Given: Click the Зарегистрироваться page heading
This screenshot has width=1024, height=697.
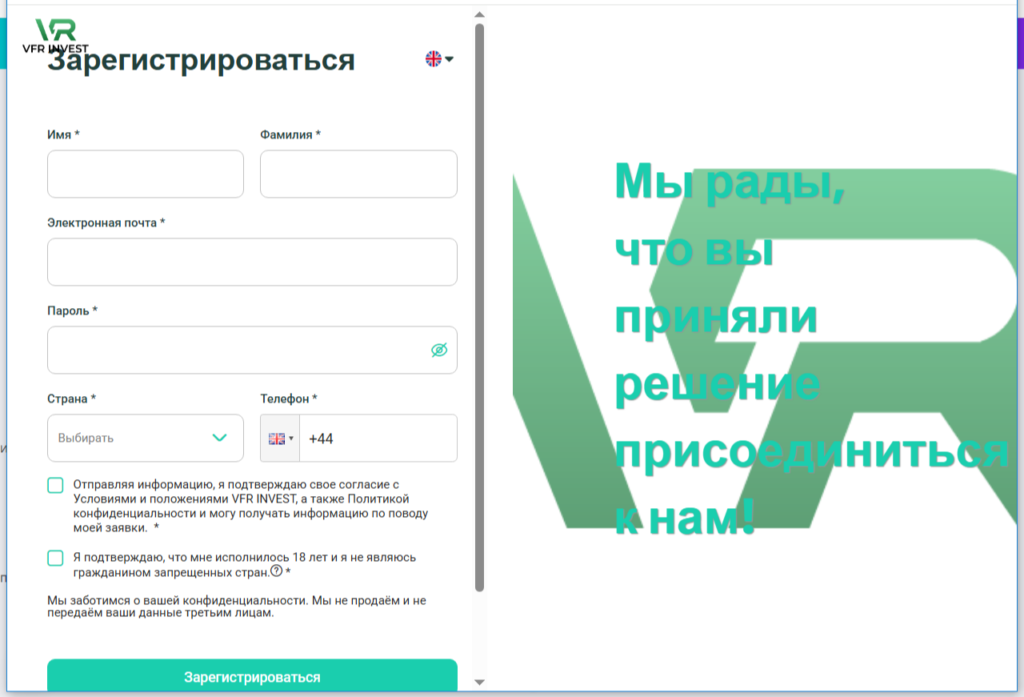Looking at the screenshot, I should coord(201,60).
